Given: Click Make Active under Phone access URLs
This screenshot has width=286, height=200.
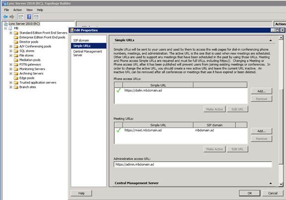Looking at the screenshot, I should pos(214,109).
